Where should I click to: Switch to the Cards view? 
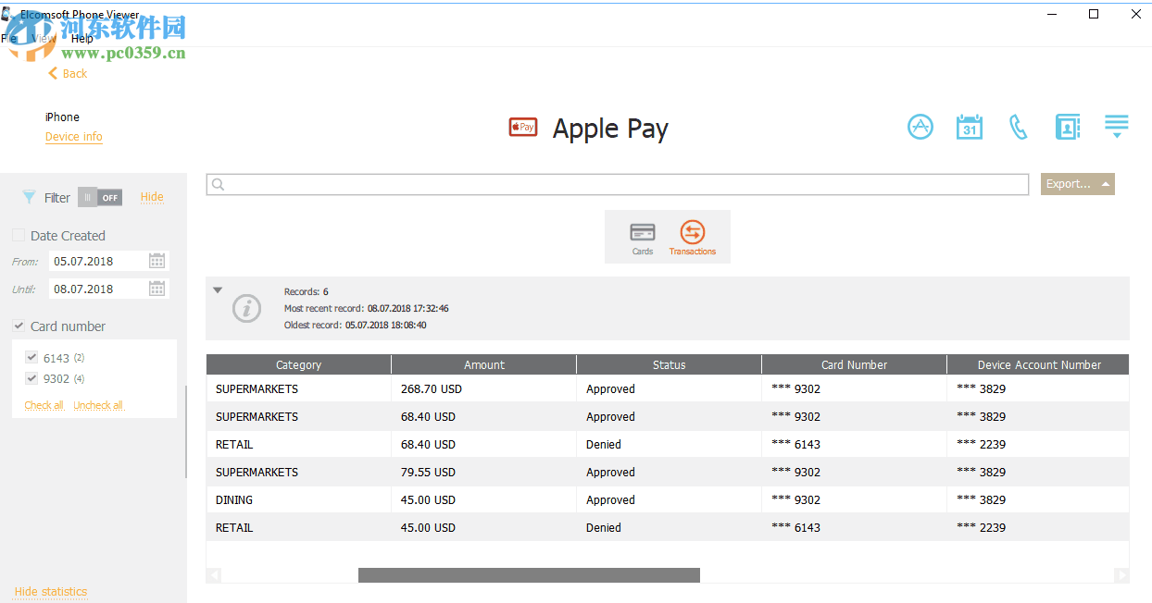click(x=643, y=238)
